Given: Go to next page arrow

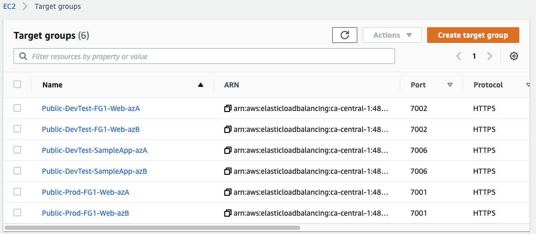Looking at the screenshot, I should (x=489, y=56).
